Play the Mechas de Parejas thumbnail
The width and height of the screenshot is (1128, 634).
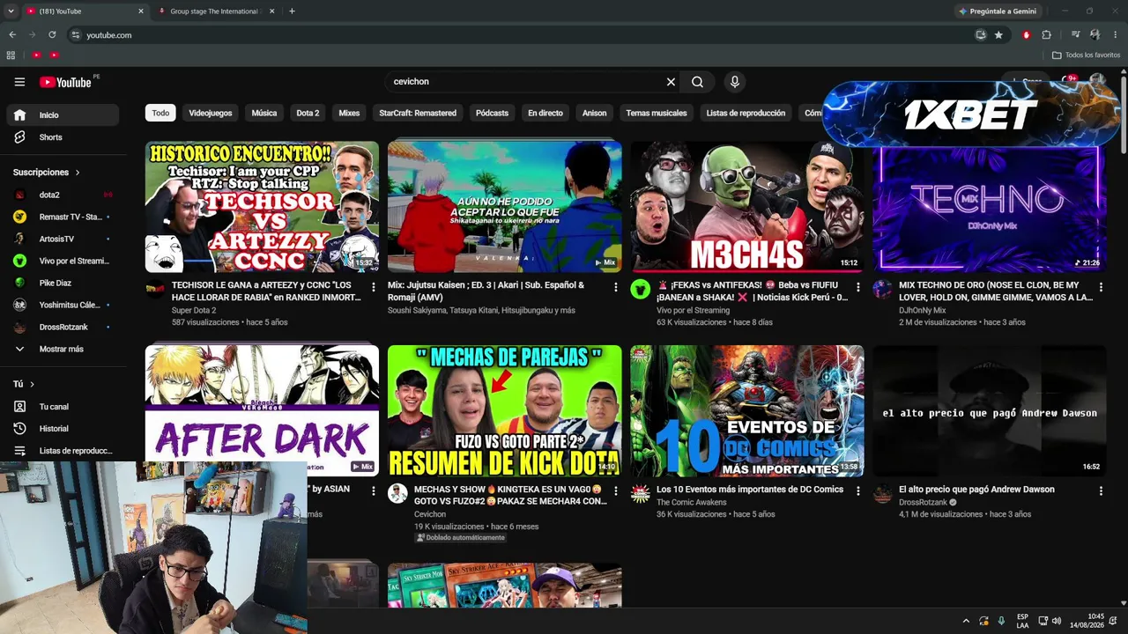click(504, 410)
